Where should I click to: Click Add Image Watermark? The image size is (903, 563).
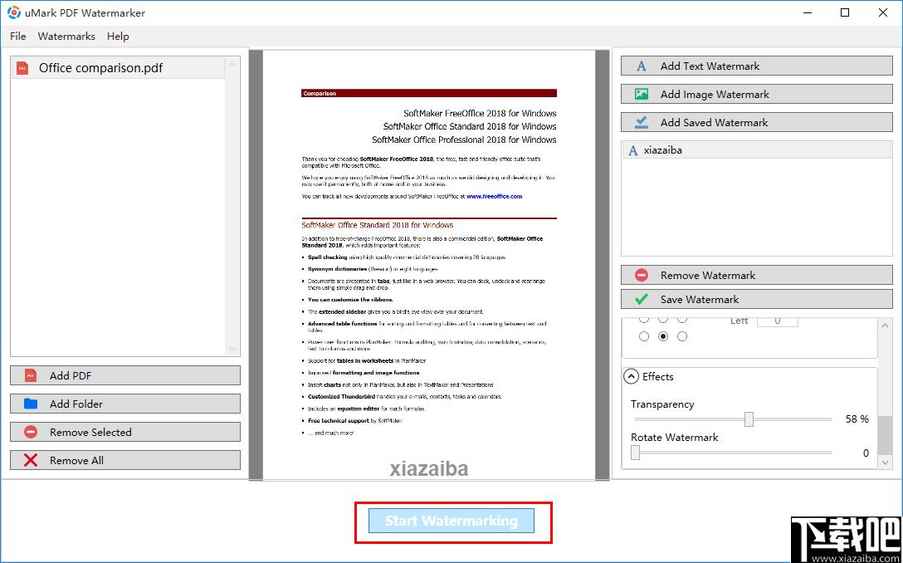tap(757, 94)
